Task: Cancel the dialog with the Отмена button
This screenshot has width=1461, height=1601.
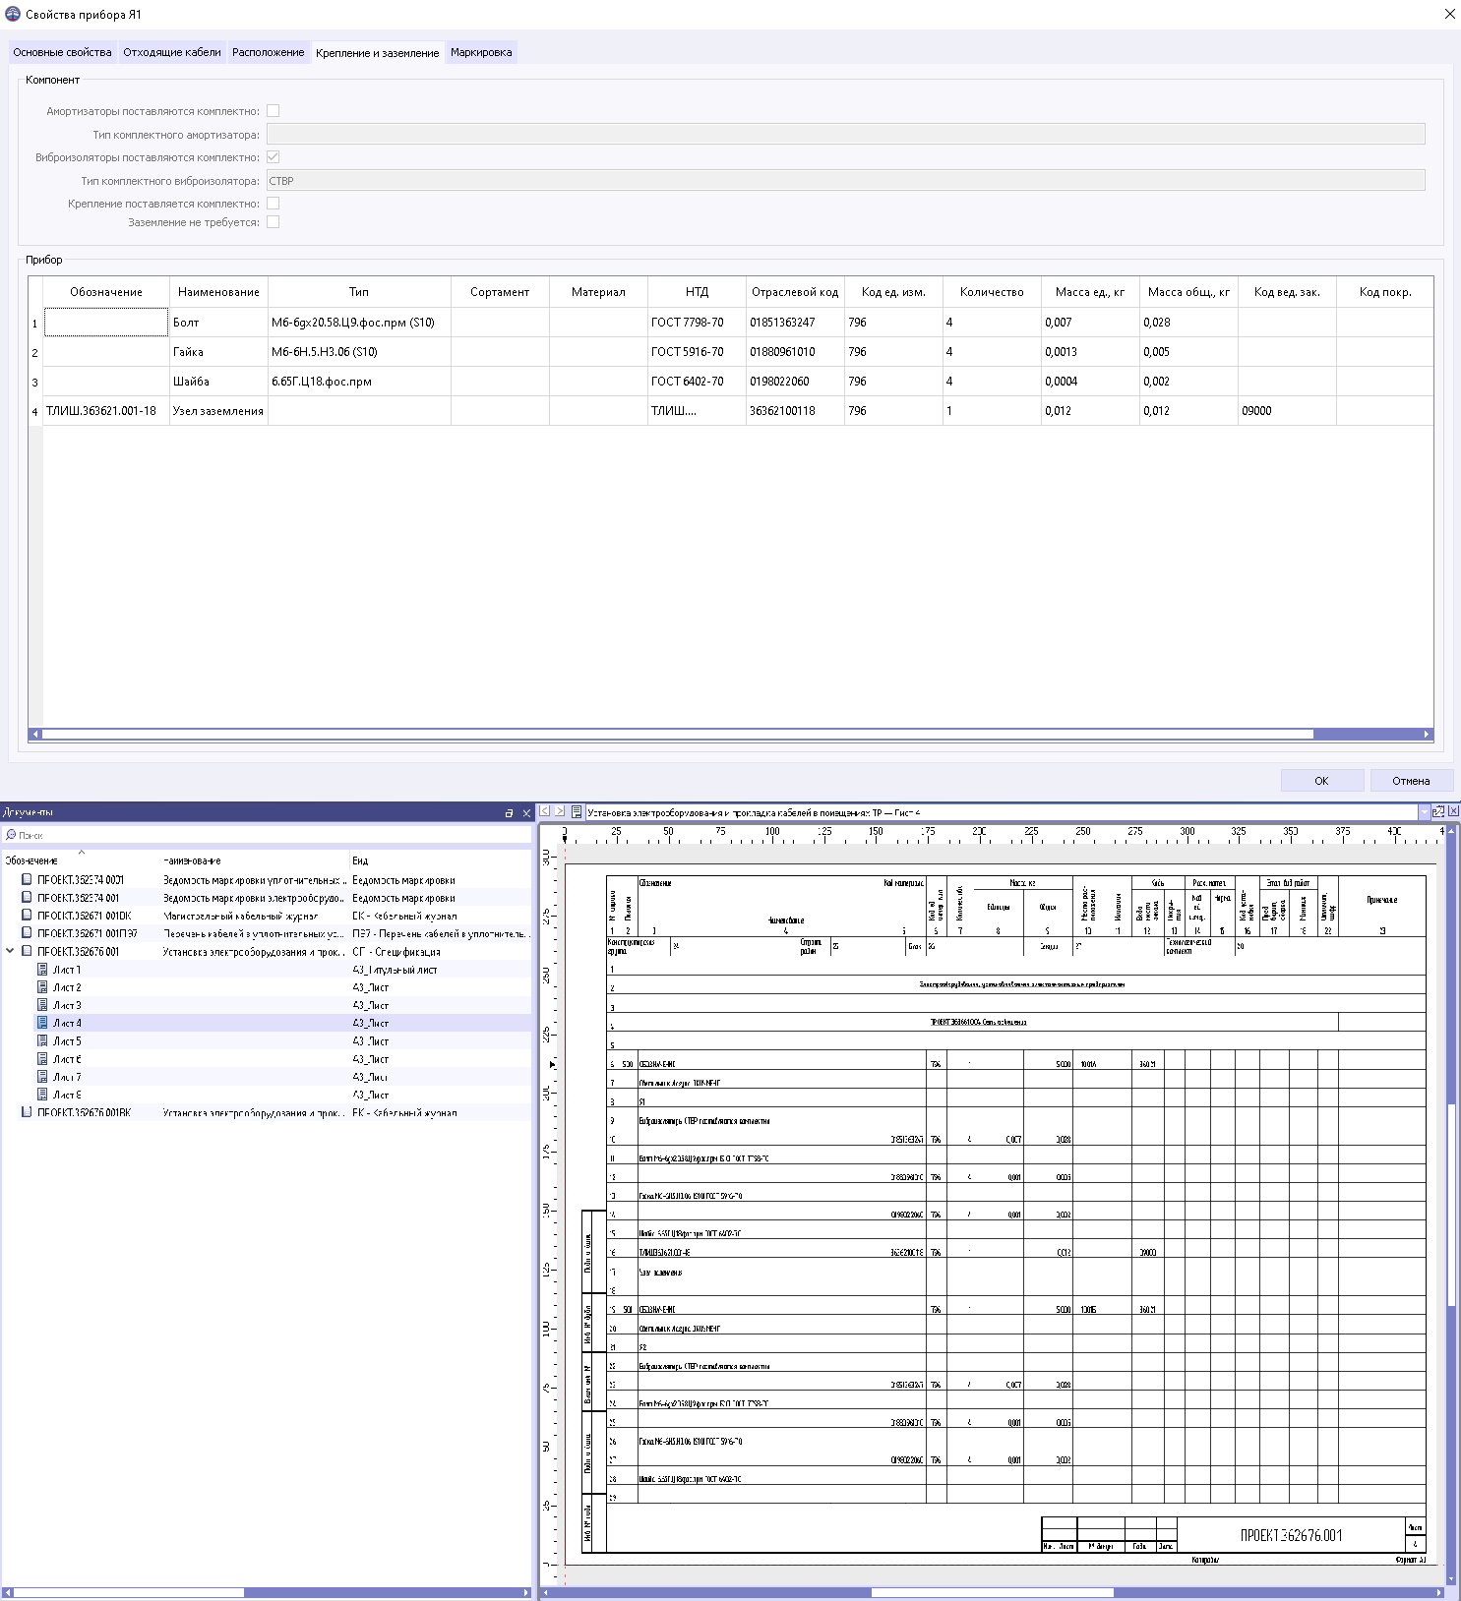Action: (x=1410, y=781)
